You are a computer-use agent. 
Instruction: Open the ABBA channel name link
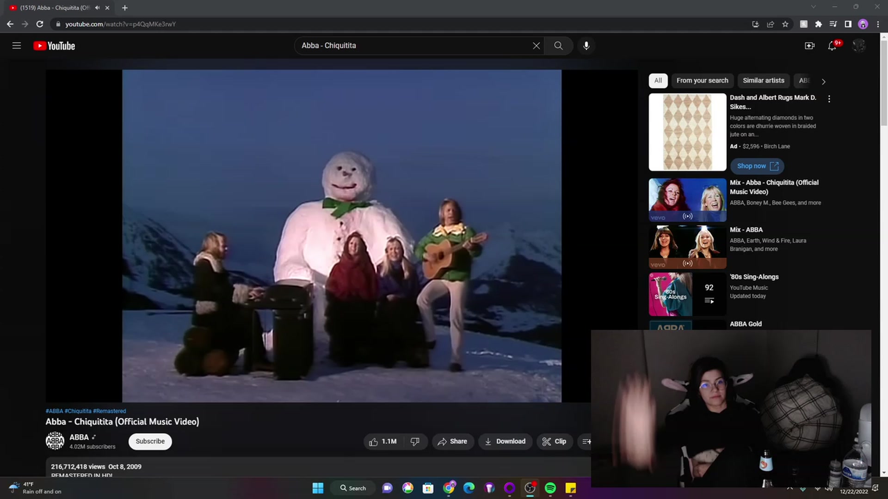coord(79,437)
